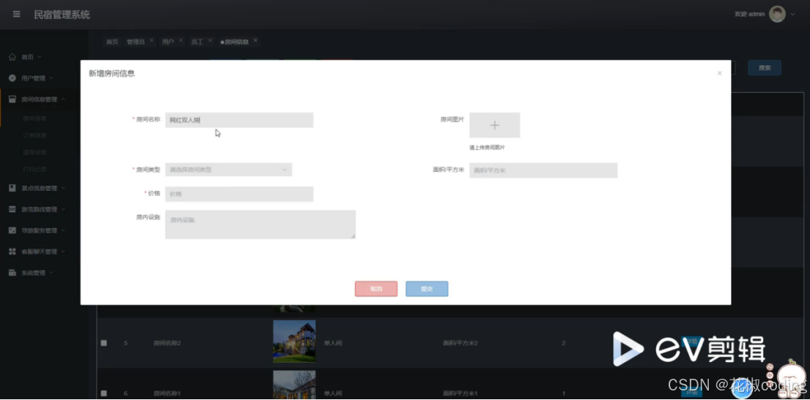Close the 房间信息 tab with its X
810x400 pixels.
255,40
